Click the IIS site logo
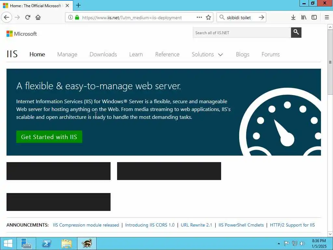Viewport: 333px width, 250px height. [x=12, y=54]
